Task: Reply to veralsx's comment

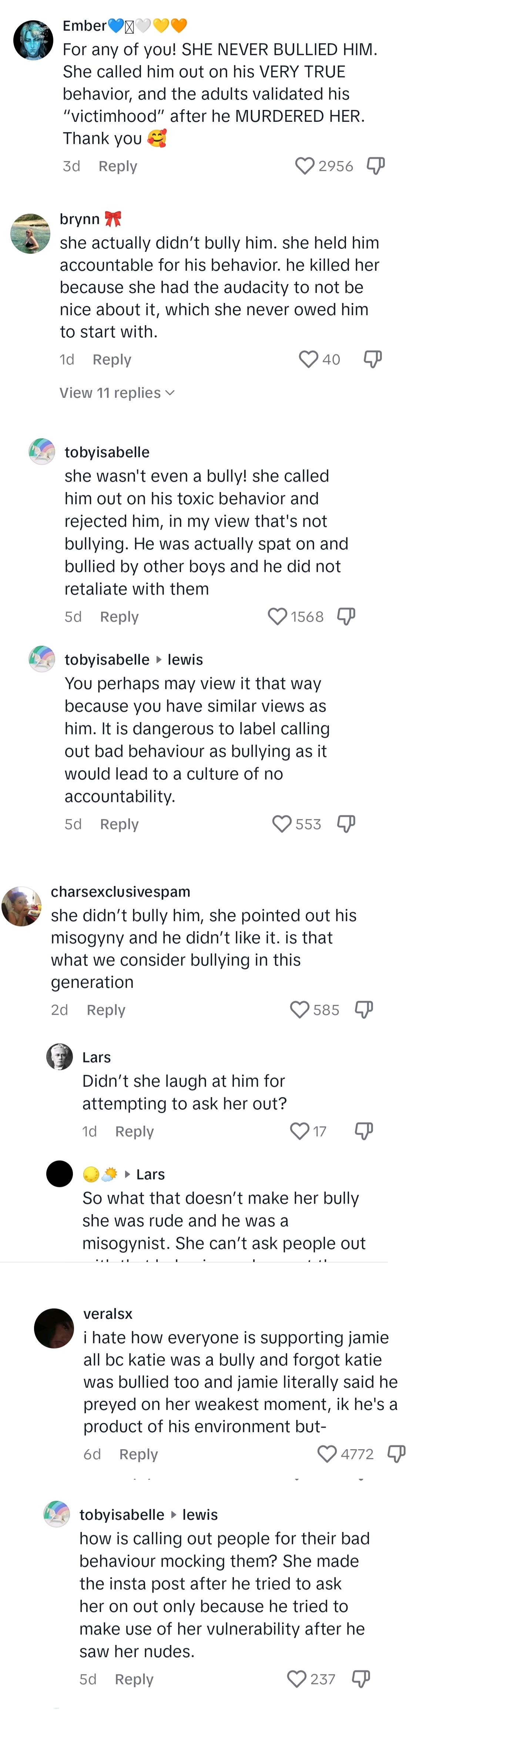Action: coord(138,1454)
